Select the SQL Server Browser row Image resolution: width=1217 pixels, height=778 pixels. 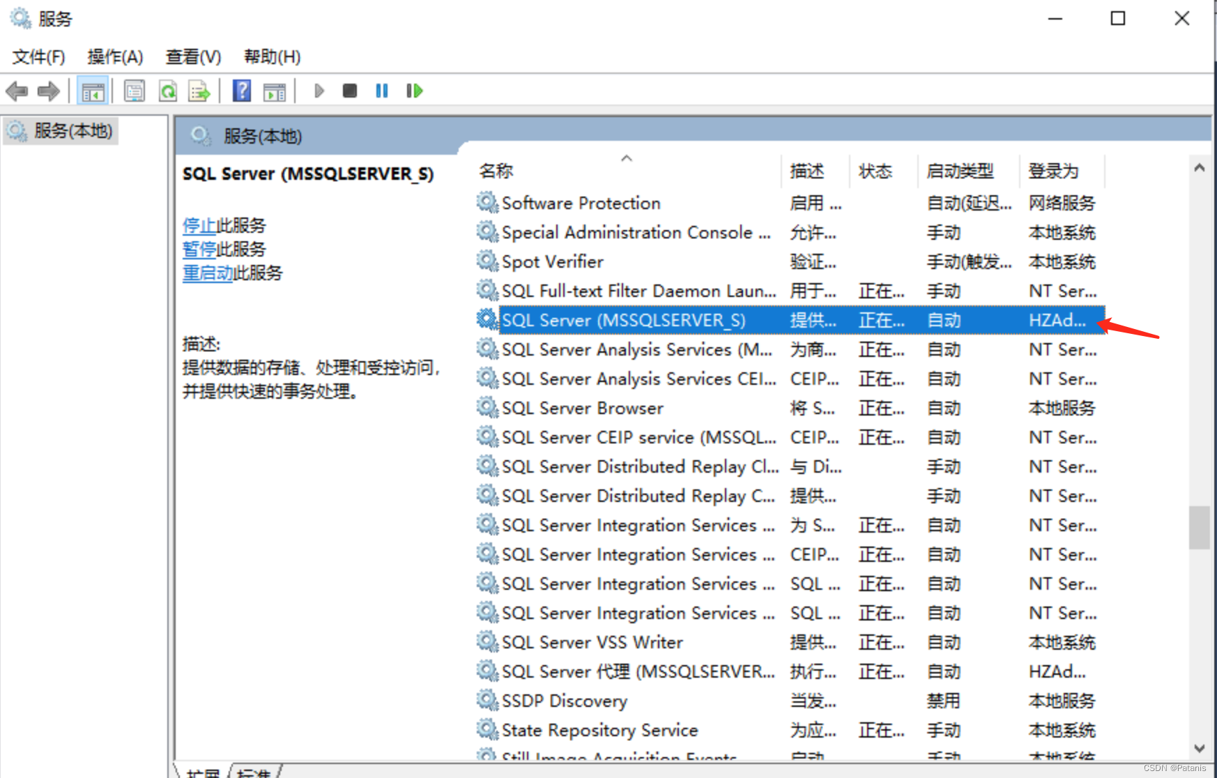coord(790,408)
